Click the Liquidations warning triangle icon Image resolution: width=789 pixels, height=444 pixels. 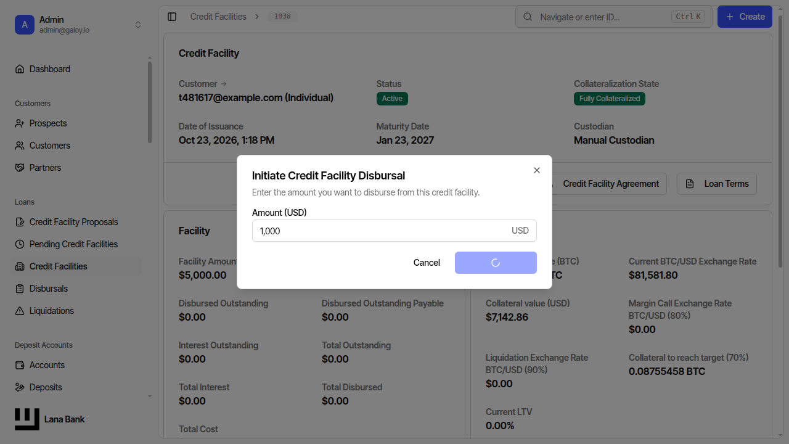point(20,311)
